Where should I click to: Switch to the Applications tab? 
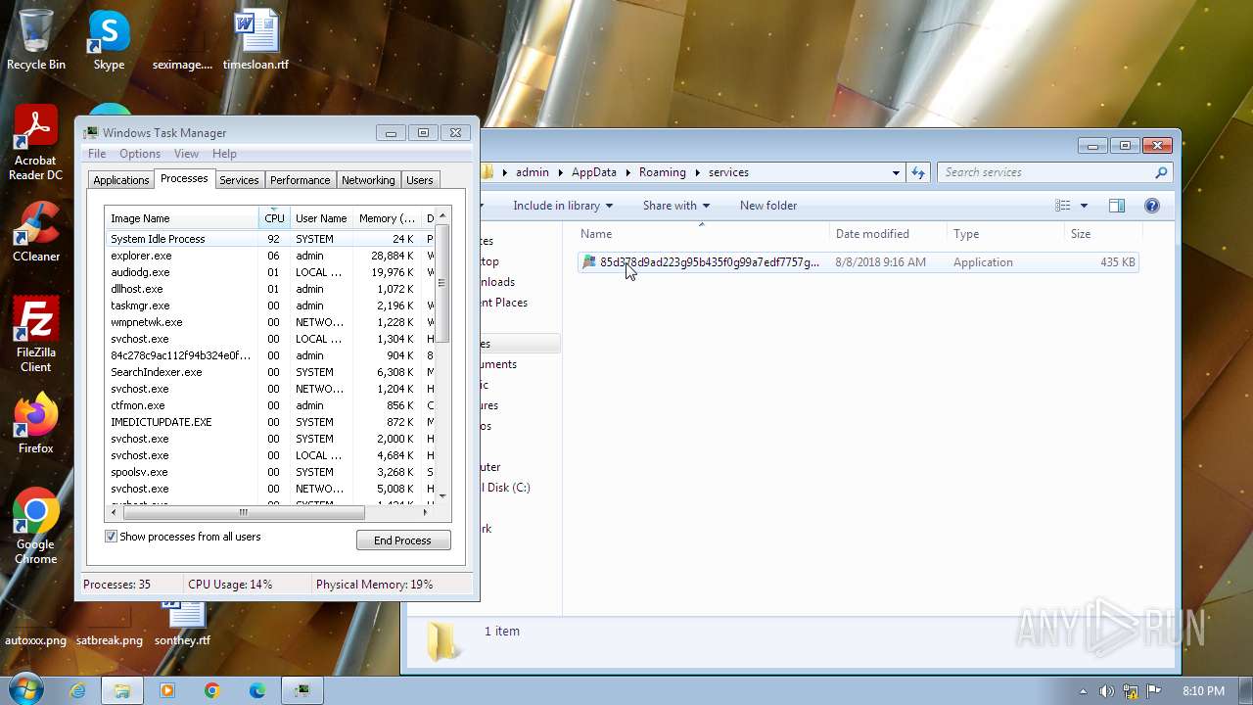121,180
